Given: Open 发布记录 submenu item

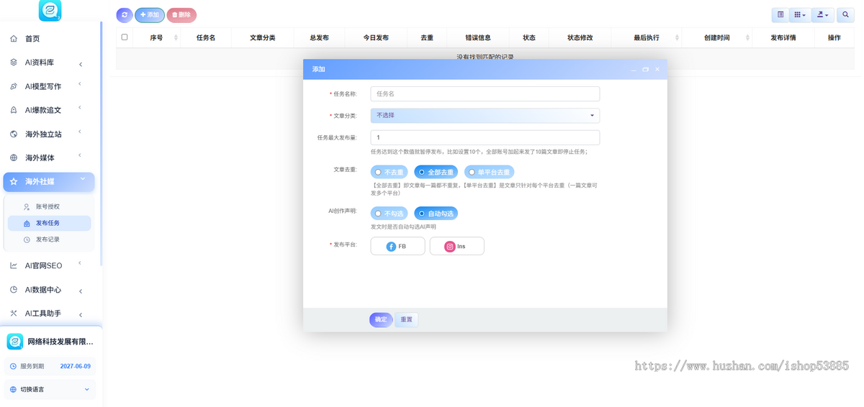Looking at the screenshot, I should 49,239.
